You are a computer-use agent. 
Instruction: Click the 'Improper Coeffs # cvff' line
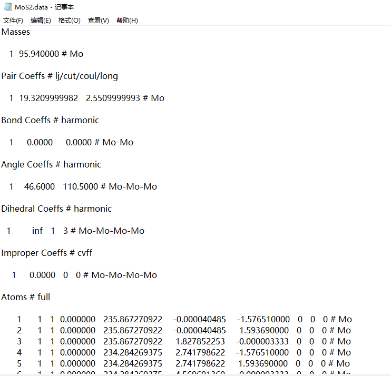pyautogui.click(x=46, y=253)
